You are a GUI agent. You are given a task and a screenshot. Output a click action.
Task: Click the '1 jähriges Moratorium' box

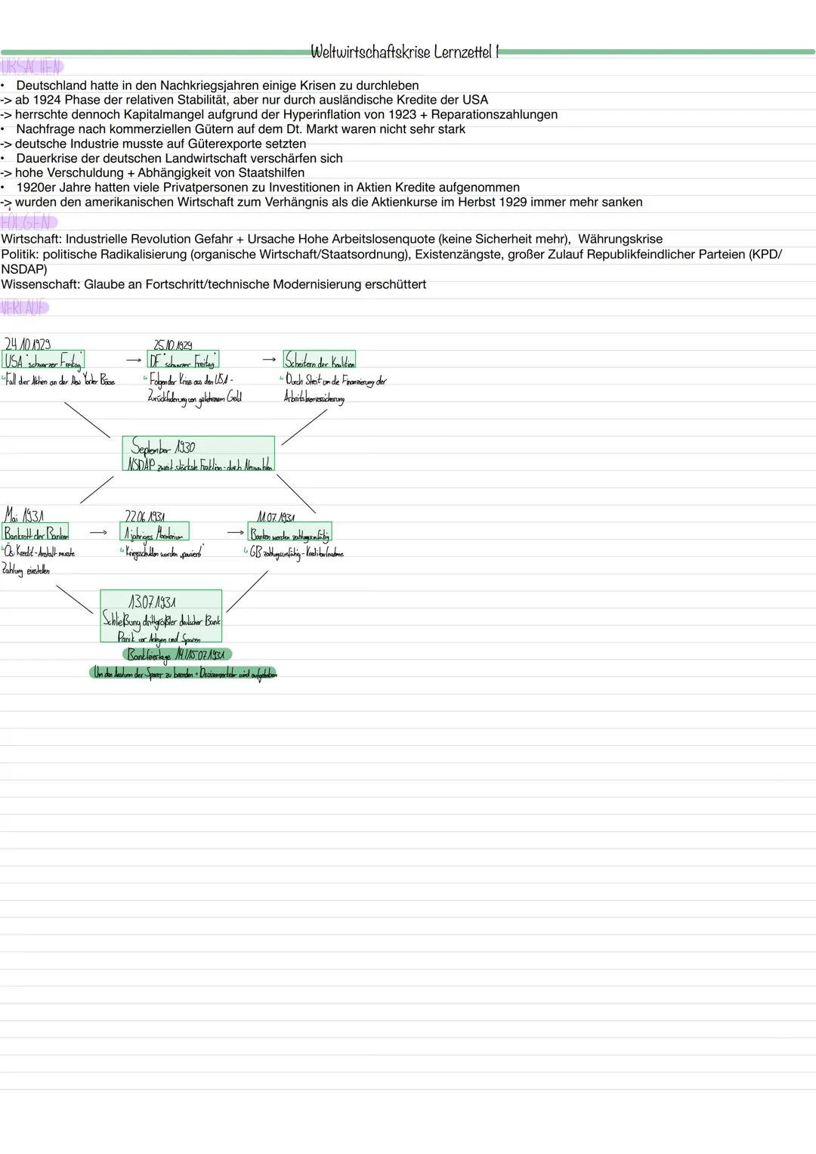[x=154, y=531]
